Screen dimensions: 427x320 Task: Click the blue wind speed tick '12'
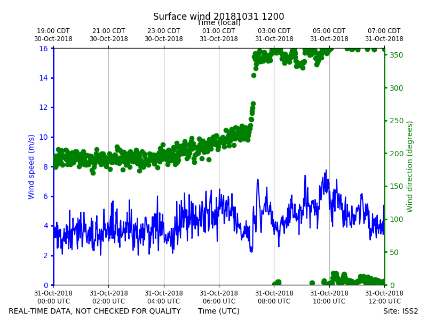(44, 108)
